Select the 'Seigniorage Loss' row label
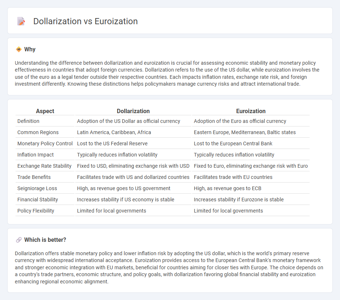The width and height of the screenshot is (340, 300). [x=37, y=188]
